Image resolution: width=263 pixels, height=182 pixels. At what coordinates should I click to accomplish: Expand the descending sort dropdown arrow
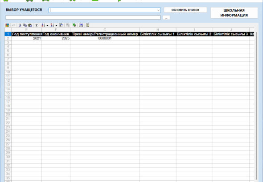pyautogui.click(x=56, y=25)
